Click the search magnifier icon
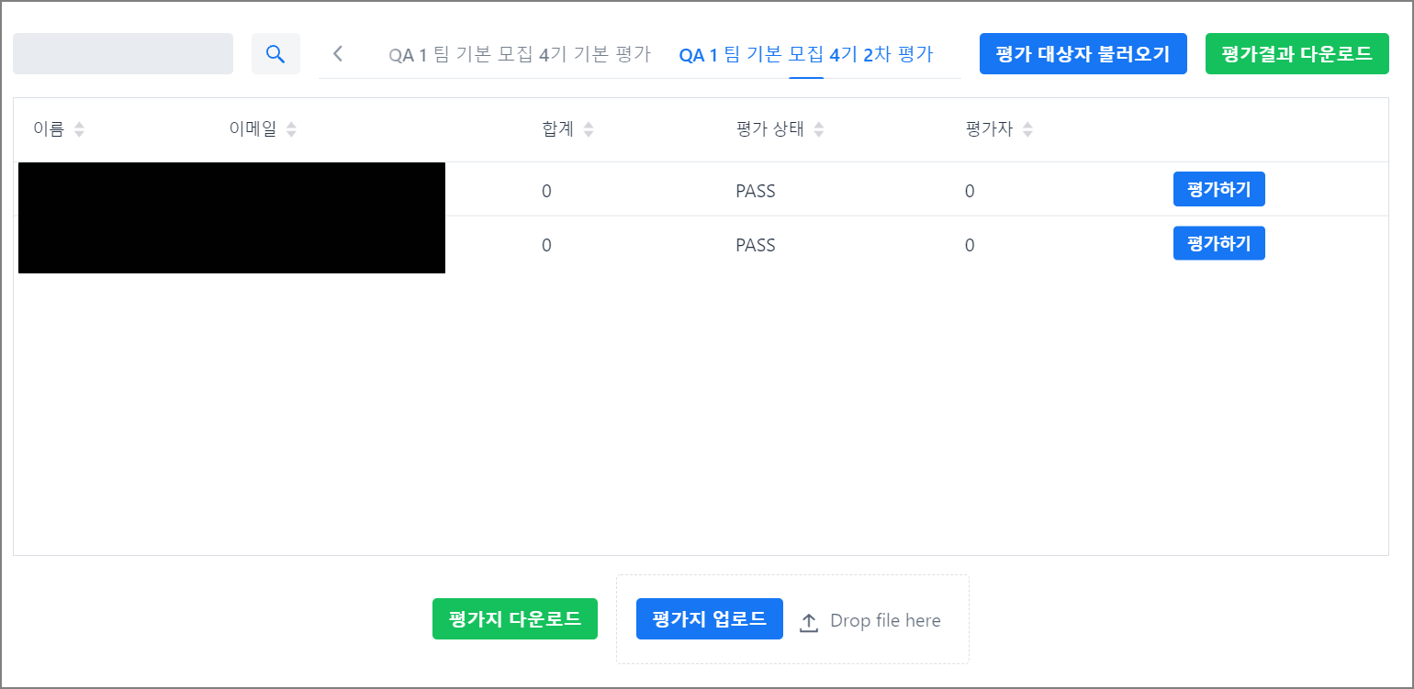 tap(275, 53)
